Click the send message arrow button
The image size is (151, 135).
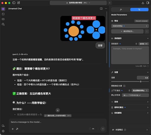point(103,129)
